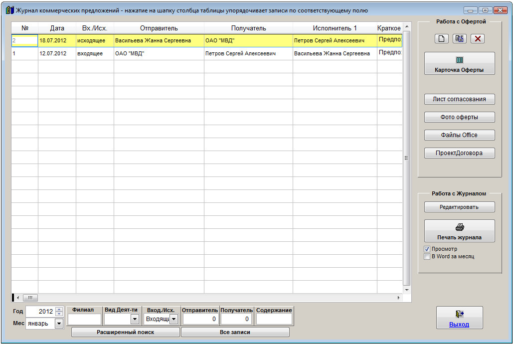Toggle the В Word за месяц checkbox
Image resolution: width=513 pixels, height=344 pixels.
click(427, 256)
